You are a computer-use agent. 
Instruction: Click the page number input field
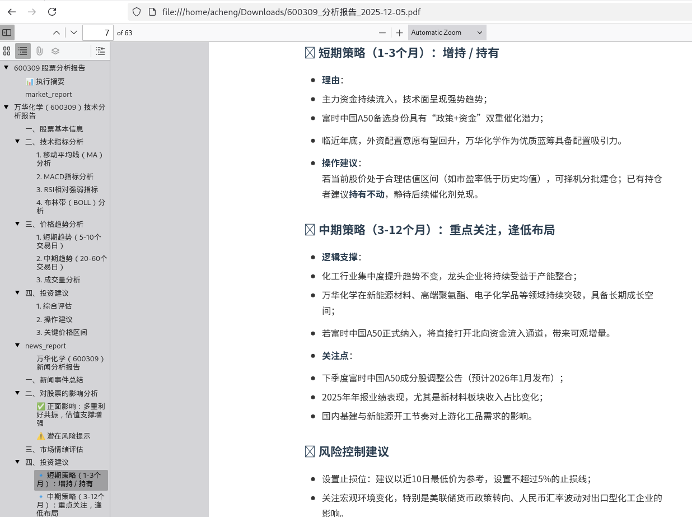(97, 32)
